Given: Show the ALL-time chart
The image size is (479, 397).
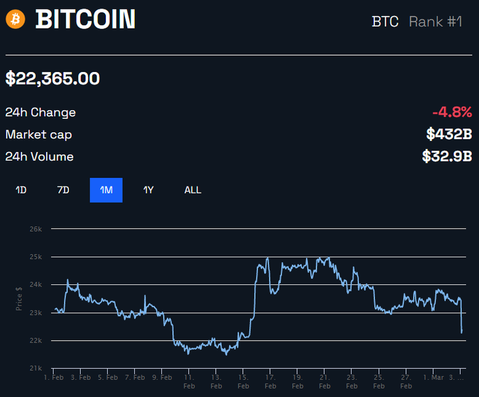Looking at the screenshot, I should 192,190.
